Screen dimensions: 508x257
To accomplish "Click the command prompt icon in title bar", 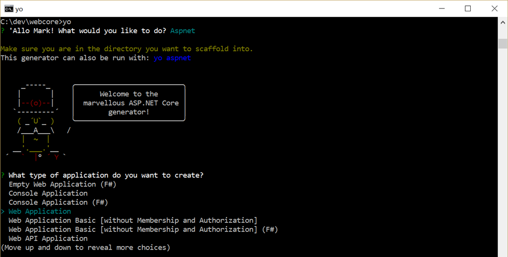I will point(9,8).
